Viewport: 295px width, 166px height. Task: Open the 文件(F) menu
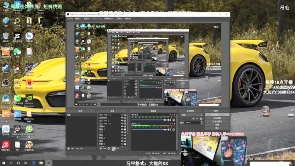click(x=70, y=19)
